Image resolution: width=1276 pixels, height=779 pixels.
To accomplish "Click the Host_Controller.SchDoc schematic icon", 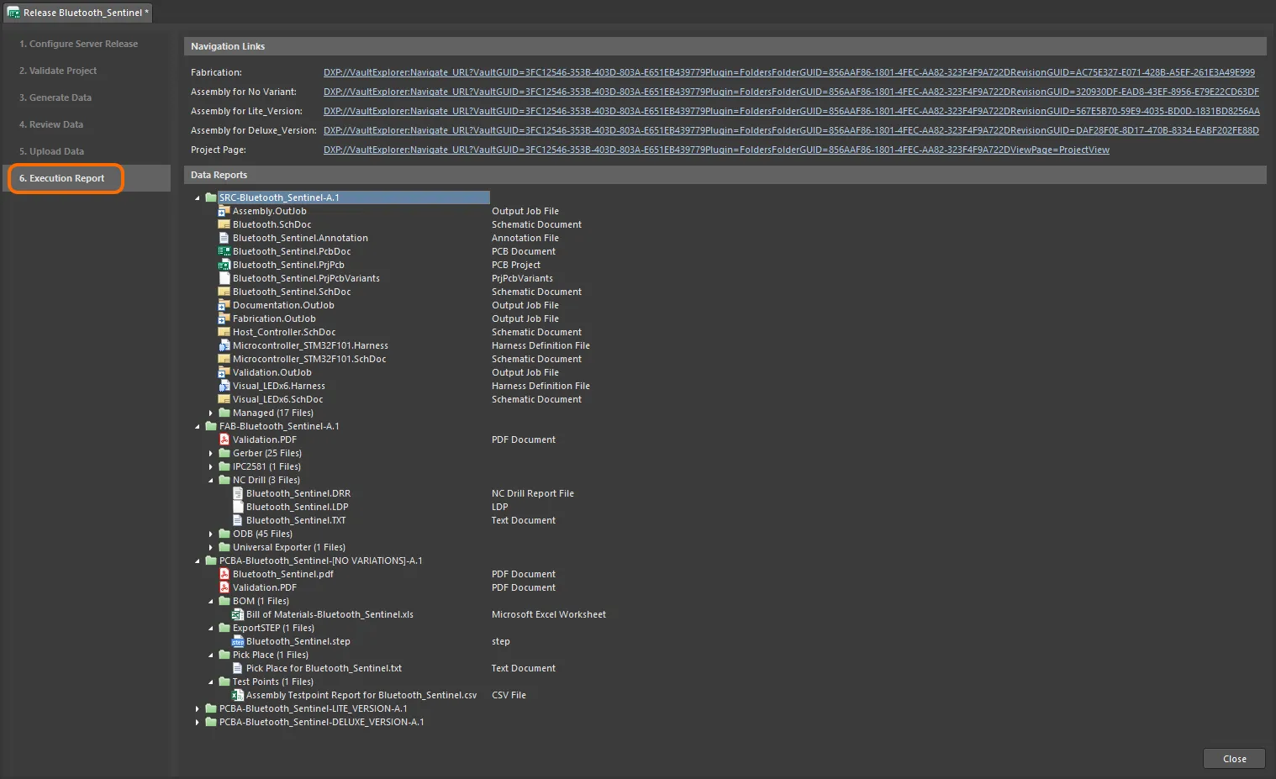I will click(224, 332).
